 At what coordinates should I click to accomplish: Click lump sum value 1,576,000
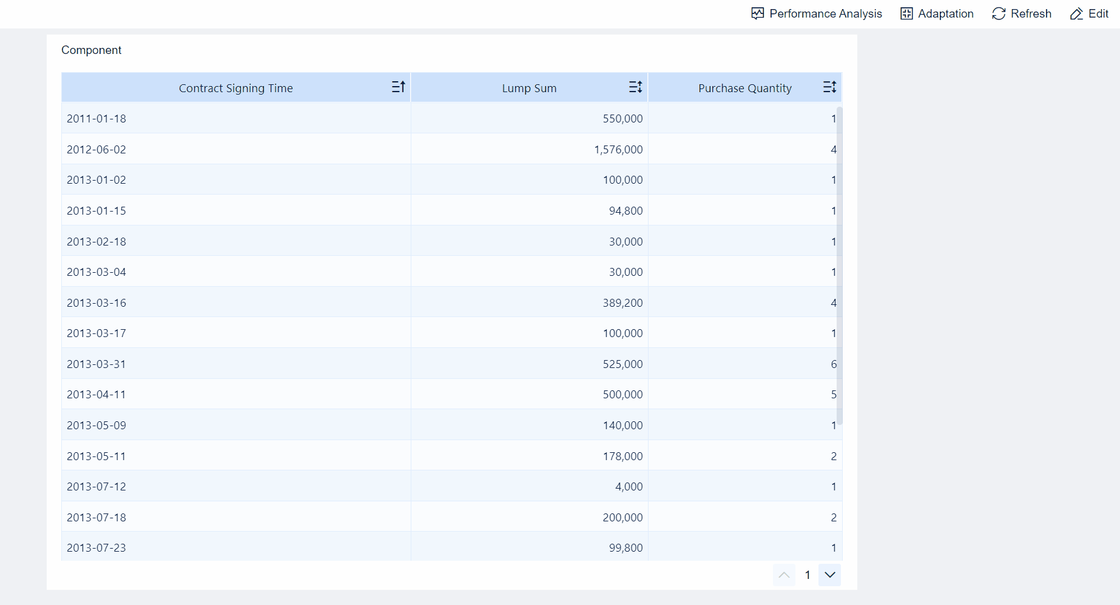618,149
